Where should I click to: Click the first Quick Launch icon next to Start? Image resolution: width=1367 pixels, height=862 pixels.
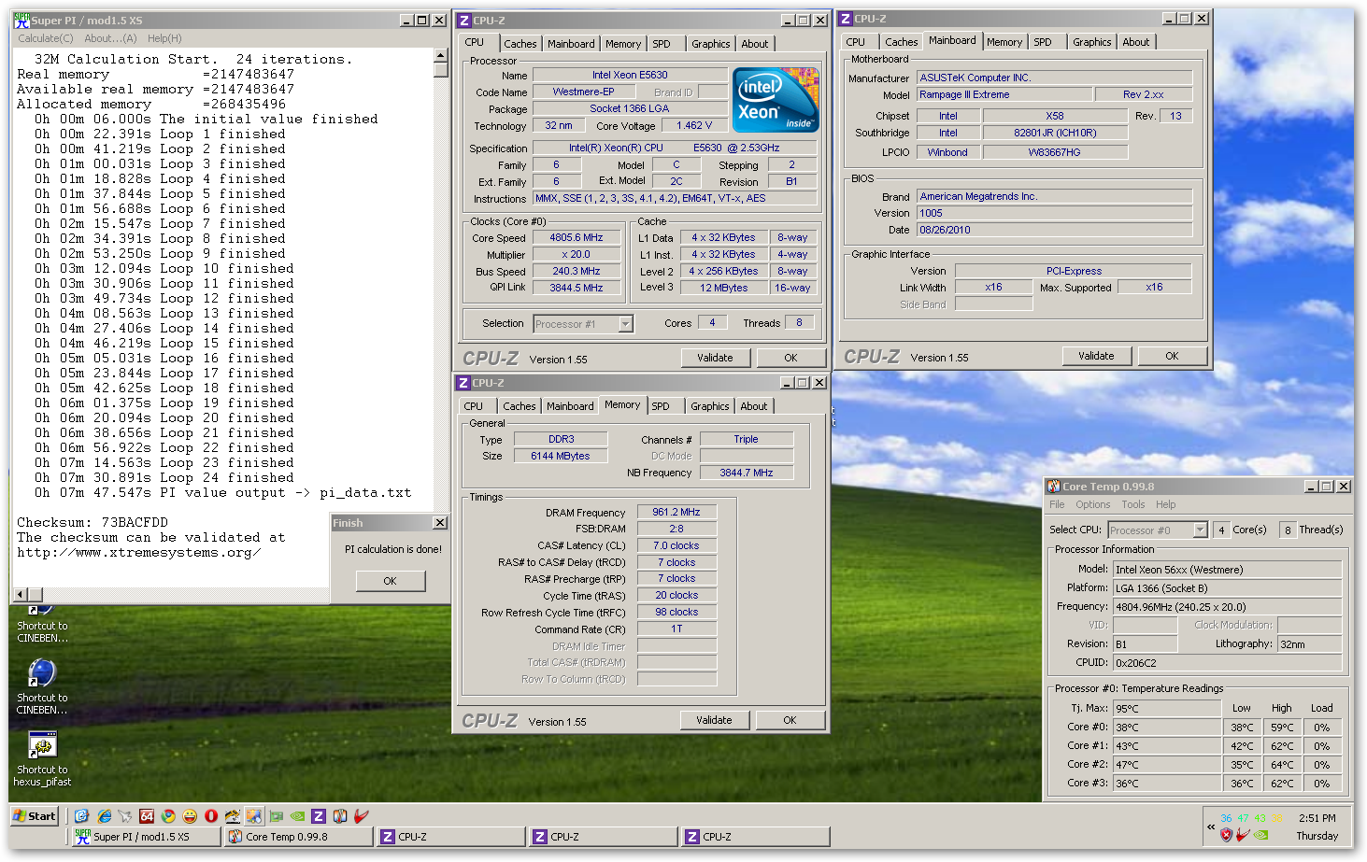click(x=82, y=816)
